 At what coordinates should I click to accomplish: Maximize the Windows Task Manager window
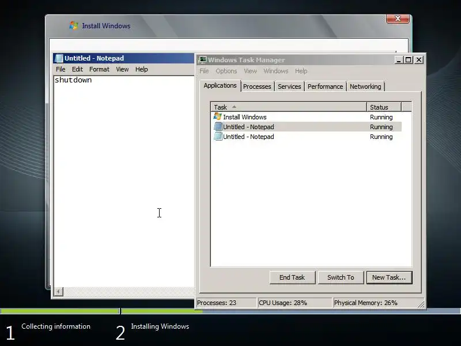tap(408, 60)
